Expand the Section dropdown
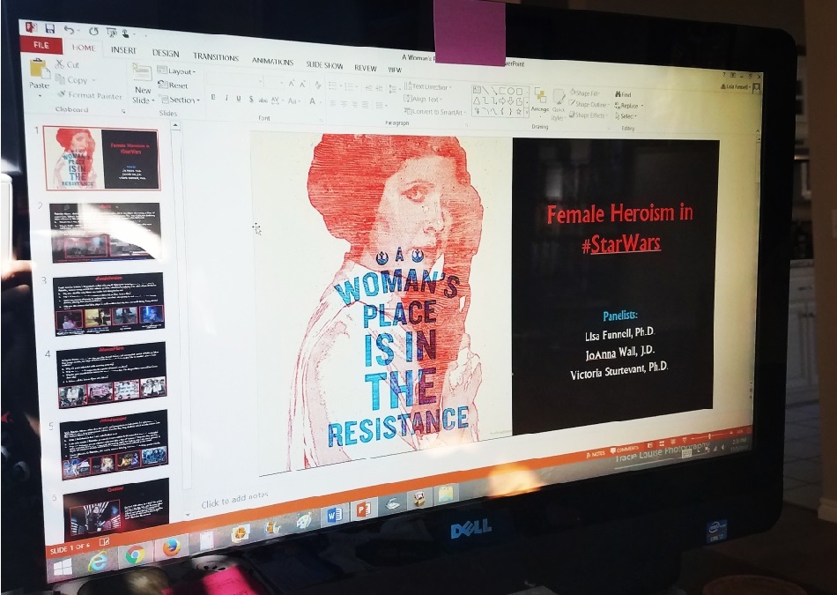 click(181, 100)
